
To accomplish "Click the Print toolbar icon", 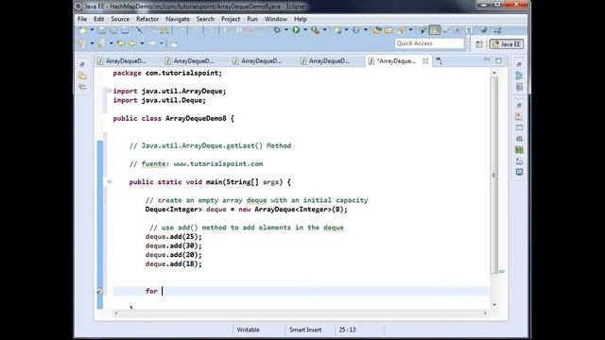I will (125, 30).
